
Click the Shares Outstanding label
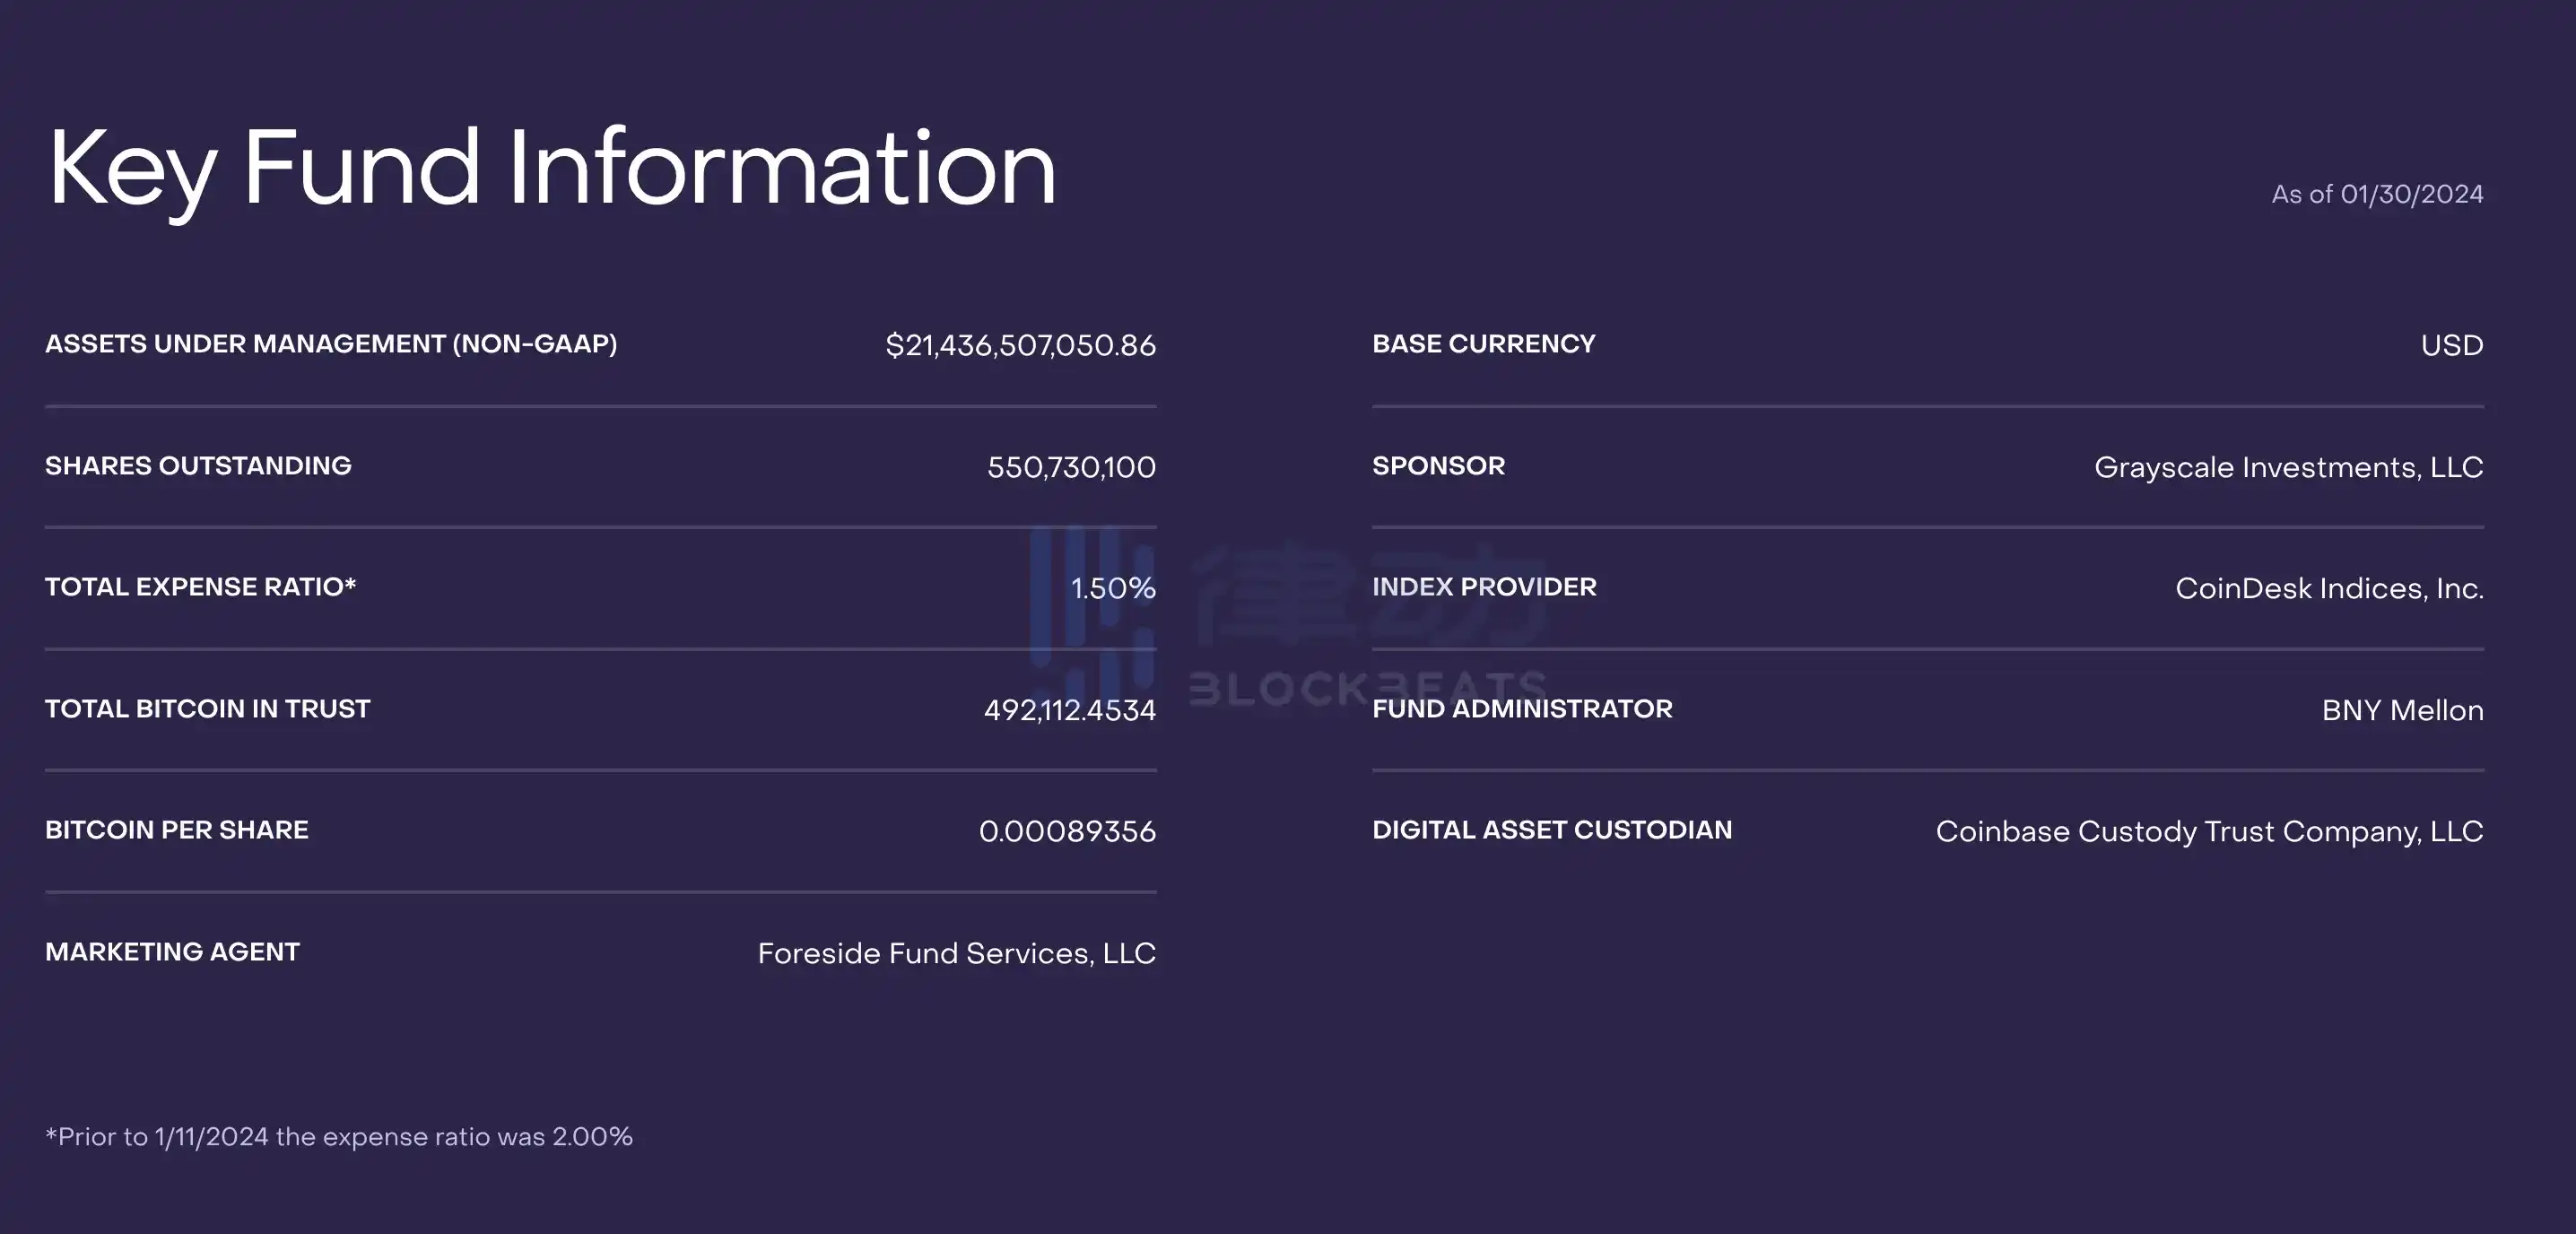pos(198,466)
